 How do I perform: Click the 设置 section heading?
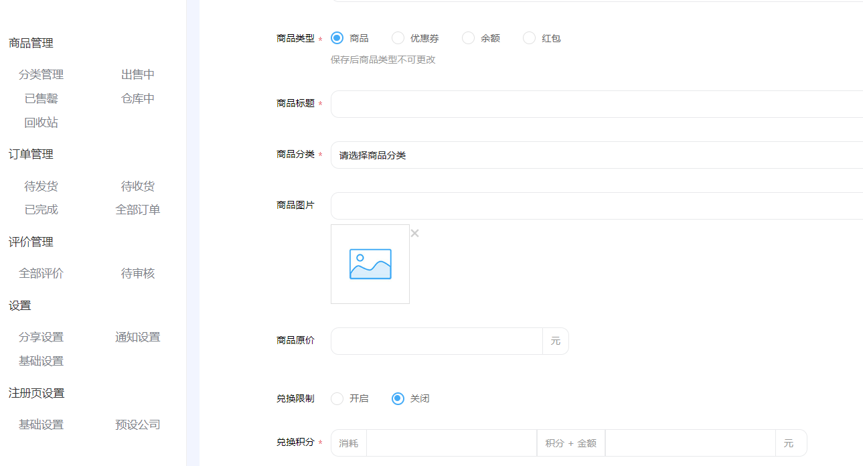pyautogui.click(x=20, y=305)
